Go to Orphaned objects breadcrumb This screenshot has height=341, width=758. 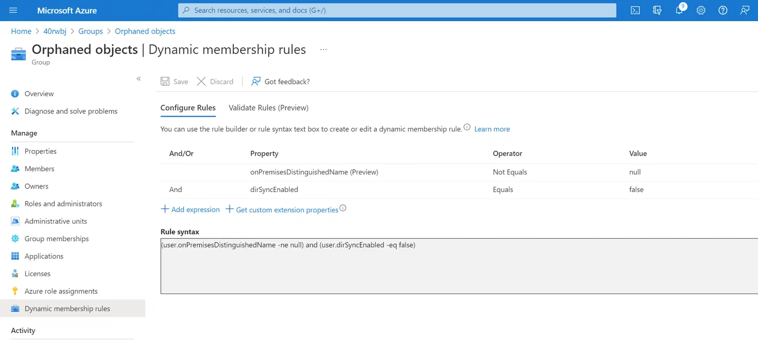[145, 31]
